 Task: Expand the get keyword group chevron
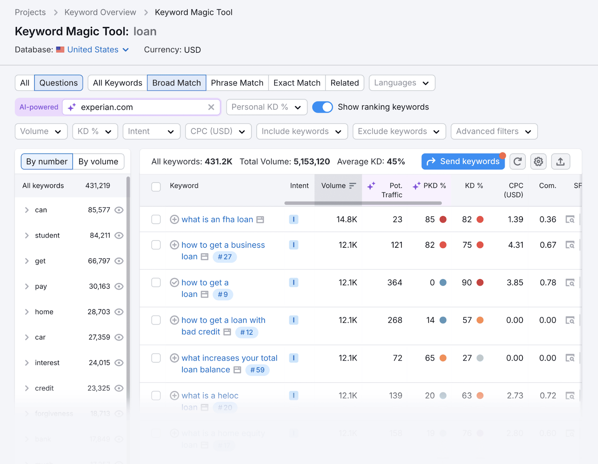tap(27, 261)
